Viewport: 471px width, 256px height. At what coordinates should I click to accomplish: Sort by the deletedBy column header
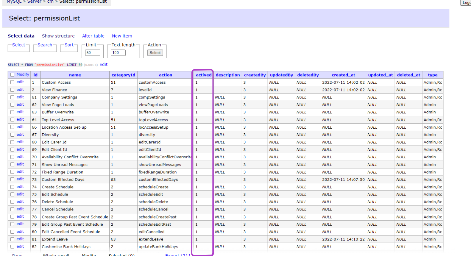click(x=308, y=75)
